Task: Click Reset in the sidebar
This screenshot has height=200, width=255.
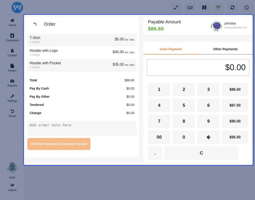Action: coord(12,113)
